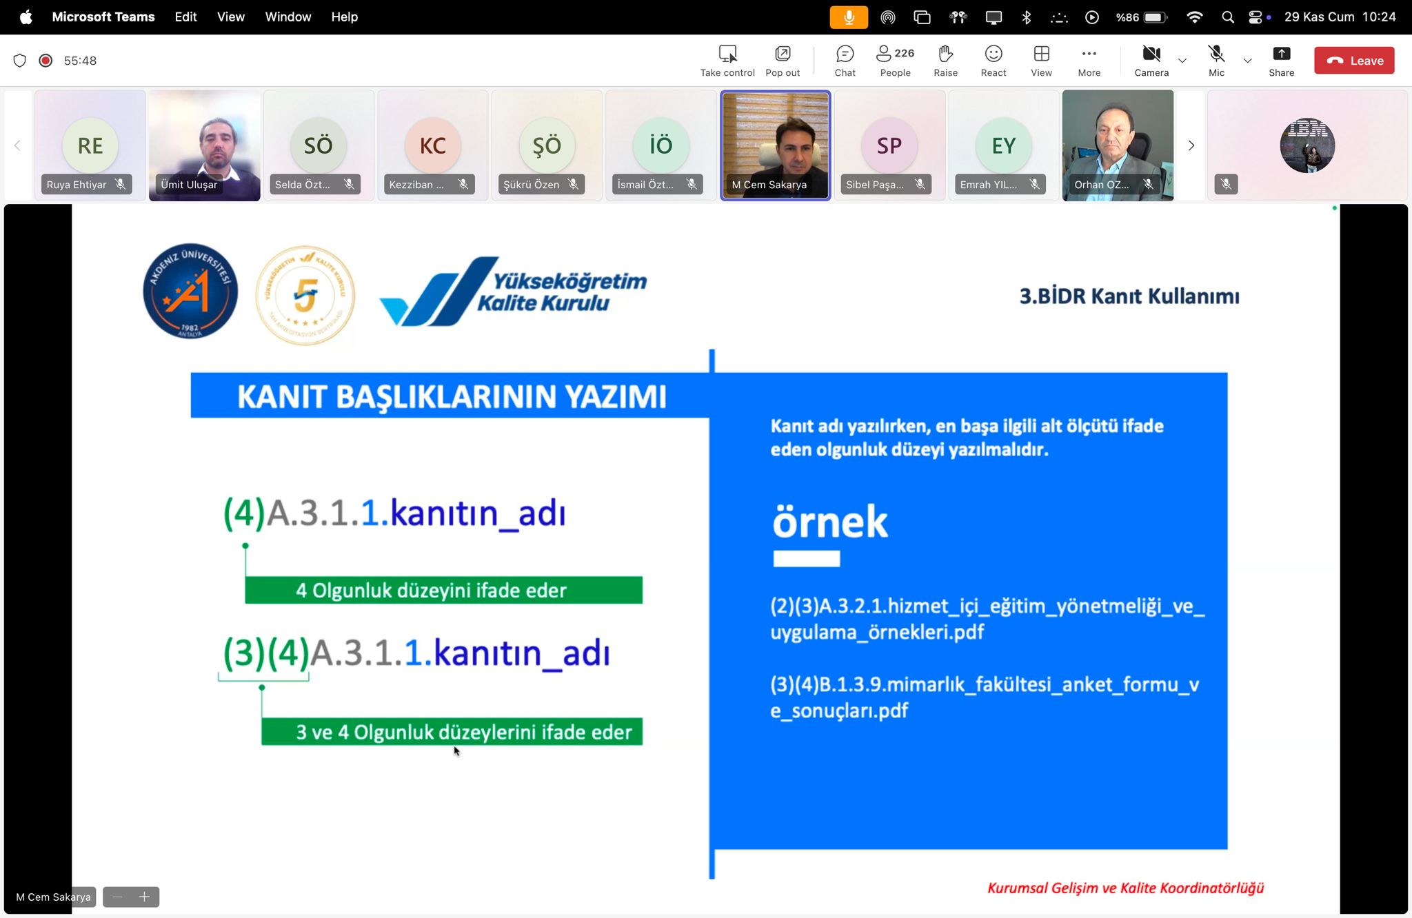Open the Window menu
The width and height of the screenshot is (1412, 918).
point(288,17)
